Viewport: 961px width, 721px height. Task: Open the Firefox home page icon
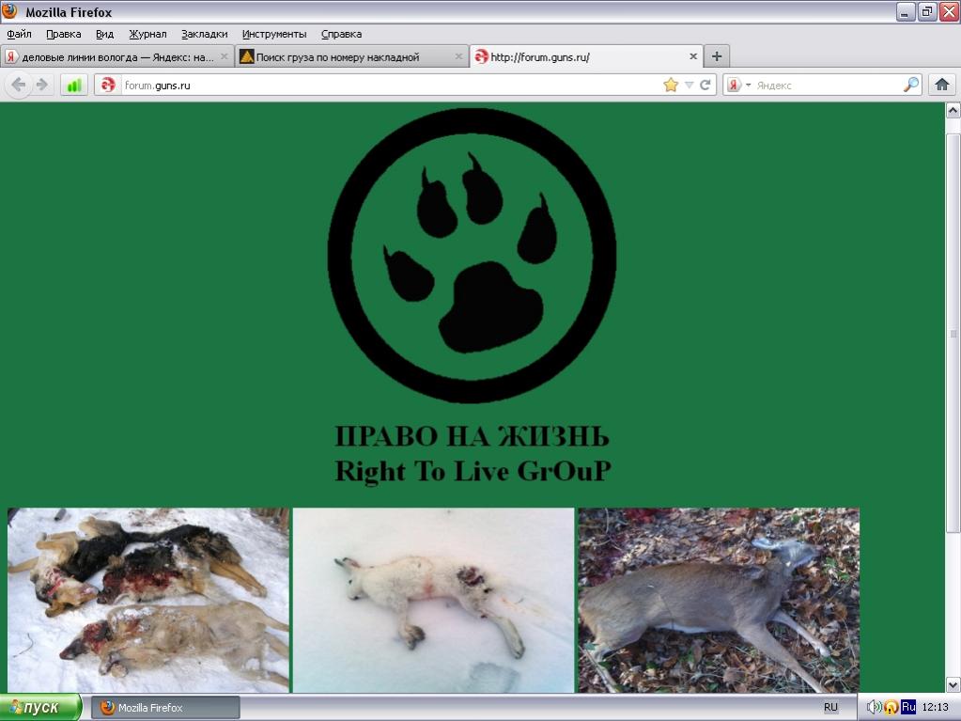[x=942, y=85]
